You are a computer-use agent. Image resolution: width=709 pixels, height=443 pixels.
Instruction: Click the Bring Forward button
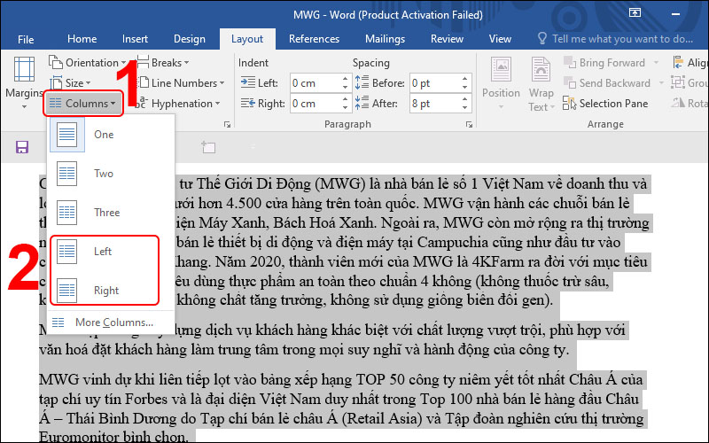point(604,63)
